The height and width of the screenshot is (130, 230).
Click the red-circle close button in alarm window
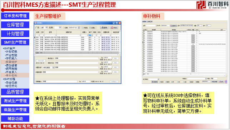tap(114, 27)
